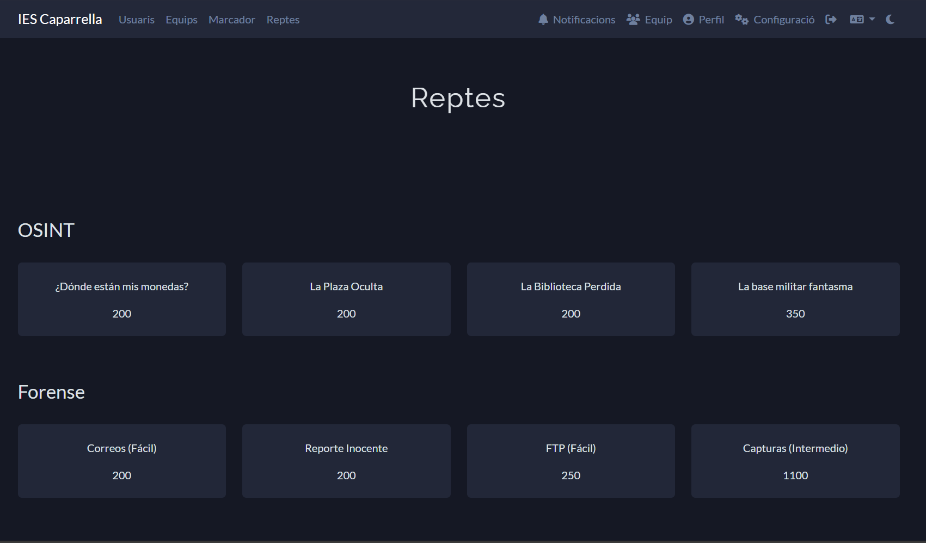Viewport: 926px width, 543px height.
Task: Open the Capturas (Intermedio) challenge
Action: 795,461
